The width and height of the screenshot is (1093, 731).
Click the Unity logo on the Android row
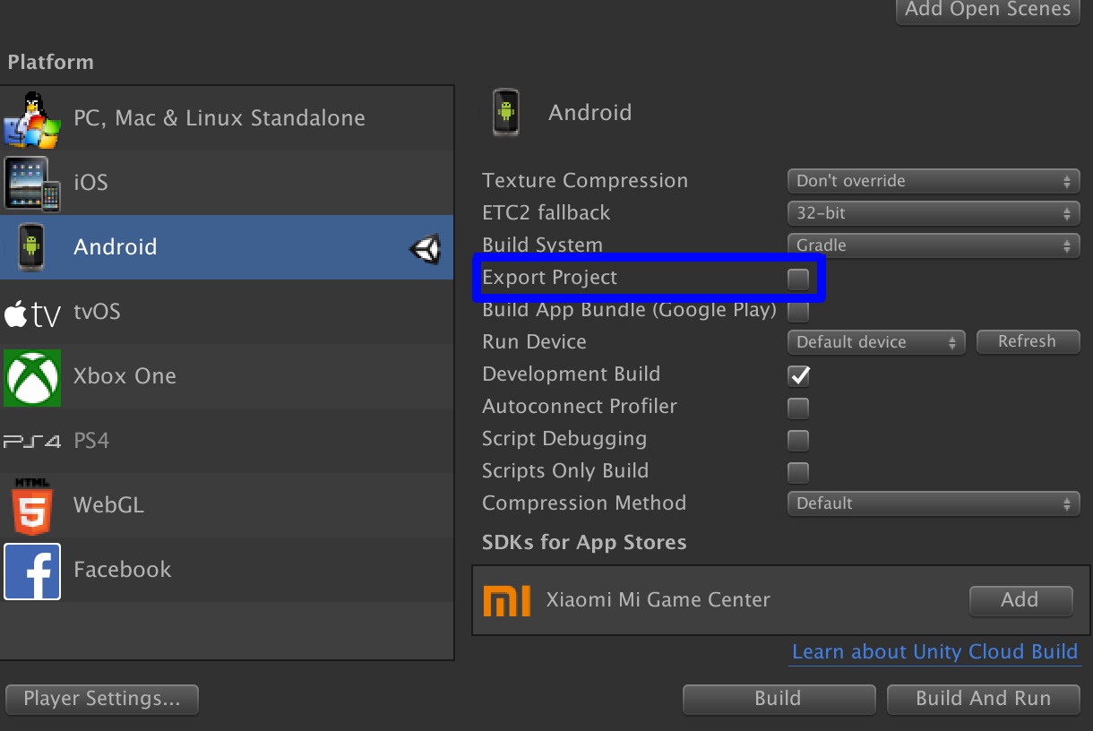[426, 248]
